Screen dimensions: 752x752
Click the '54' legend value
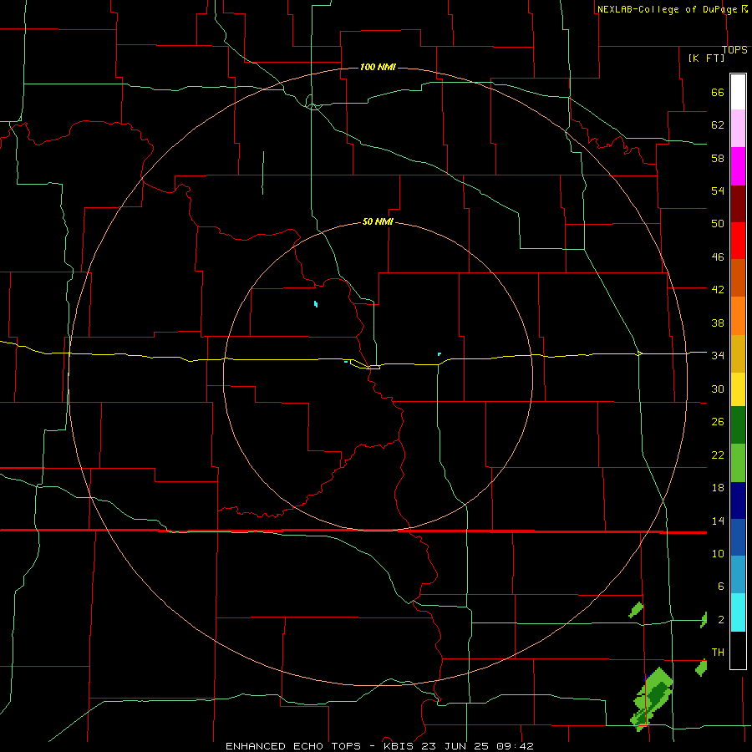click(718, 191)
